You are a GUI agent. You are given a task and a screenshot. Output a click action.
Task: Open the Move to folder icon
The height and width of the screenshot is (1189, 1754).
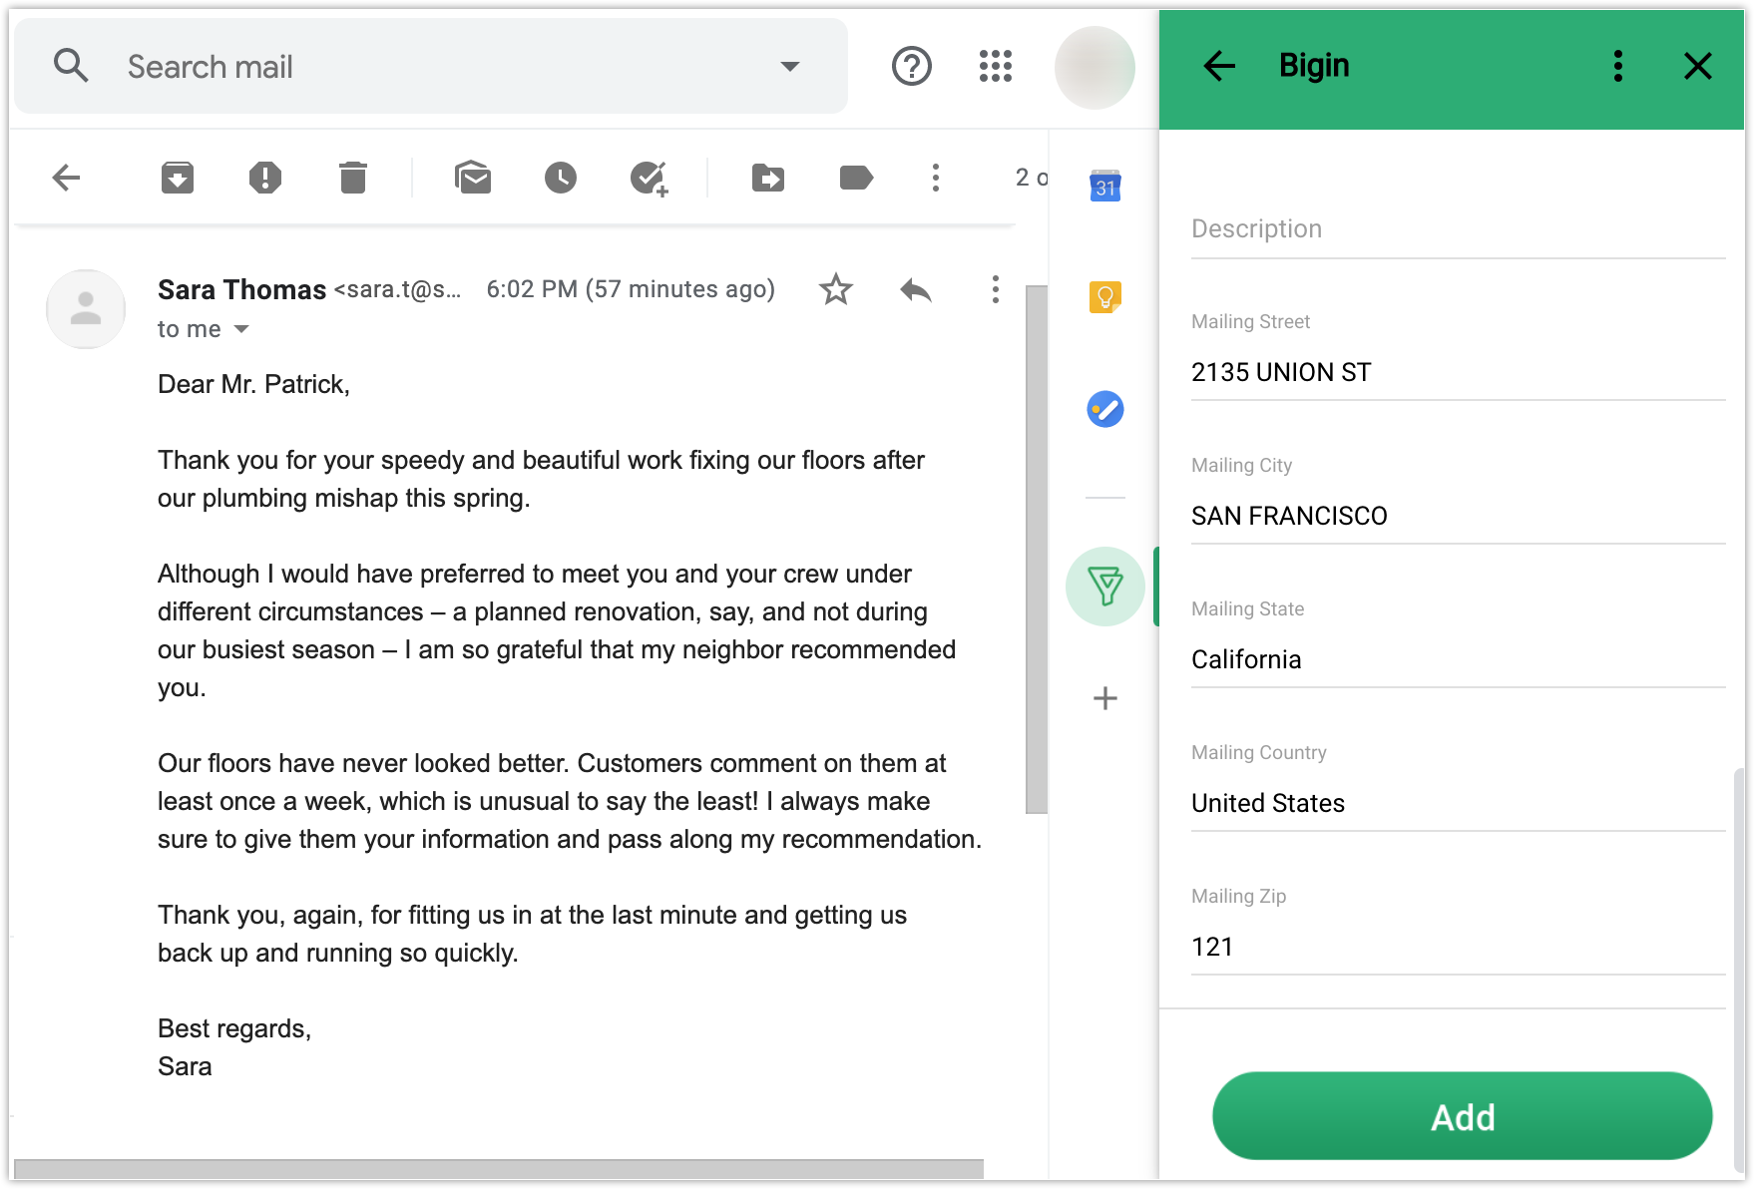point(767,178)
